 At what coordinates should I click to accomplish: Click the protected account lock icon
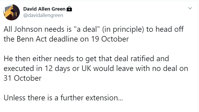69,9
